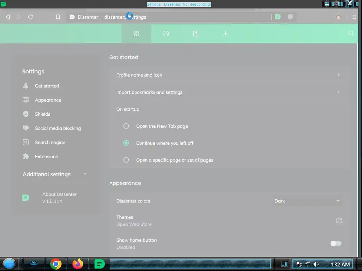This screenshot has height=271, width=362.
Task: Open Appearance in the sidebar
Action: pos(48,100)
